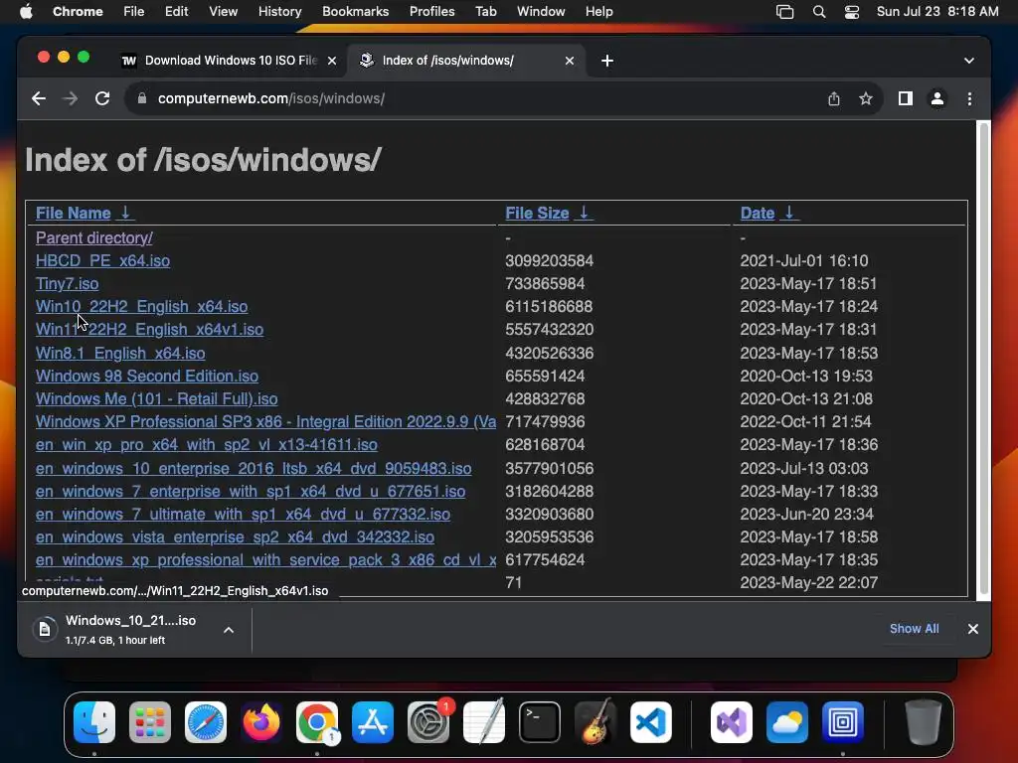
Task: Select the Index of /isos/windows/ tab
Action: click(467, 61)
